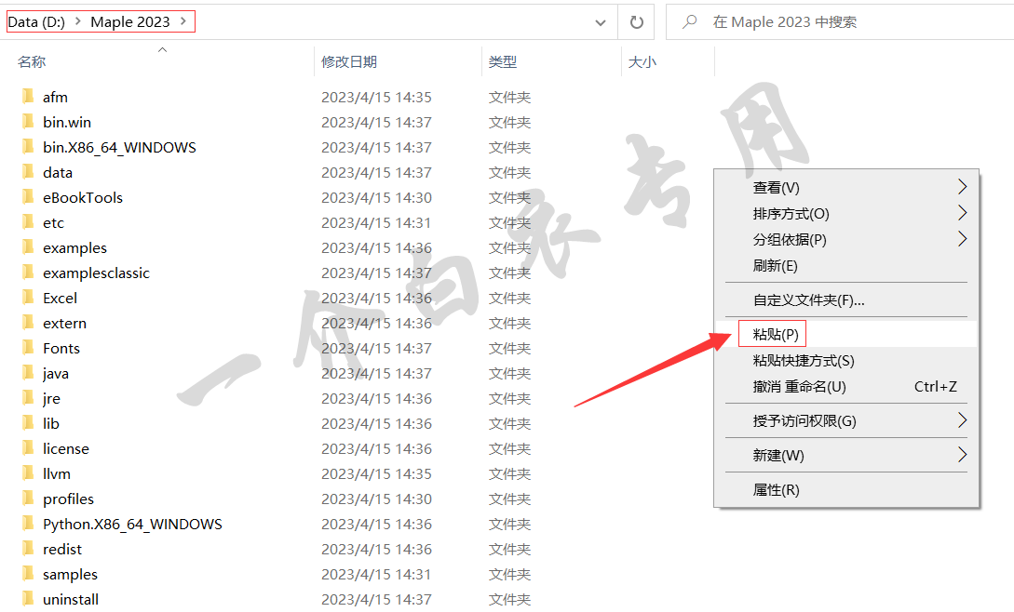Expand the 新建(W) submenu arrow
The width and height of the screenshot is (1014, 612).
pyautogui.click(x=962, y=454)
